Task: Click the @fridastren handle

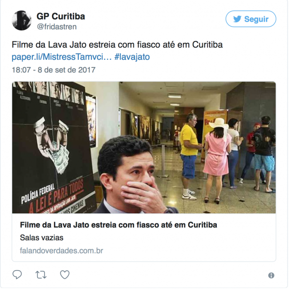Action: point(57,27)
